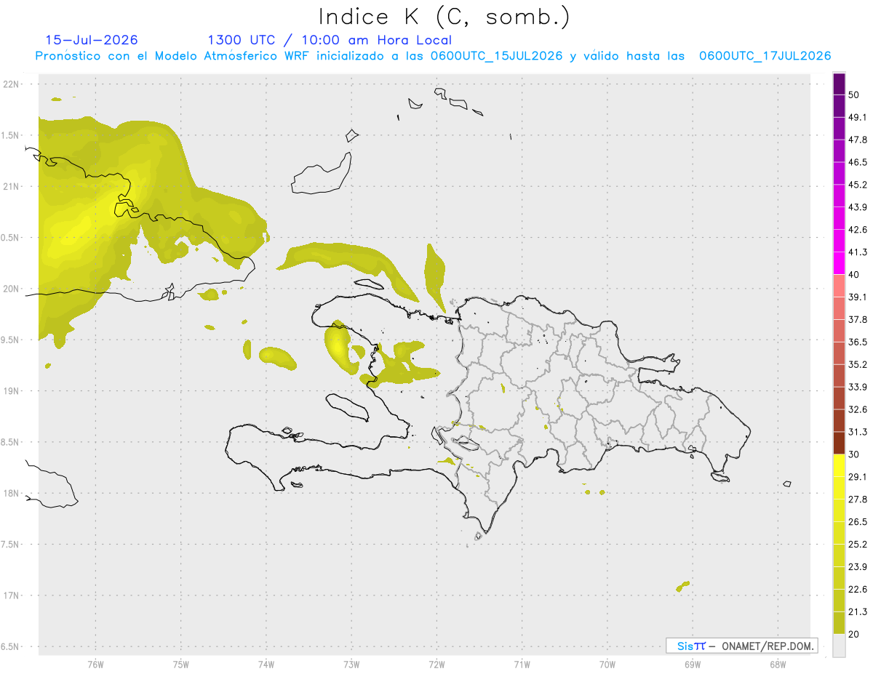Click the colorbar value '42.6'
This screenshot has width=873, height=674.
click(858, 230)
